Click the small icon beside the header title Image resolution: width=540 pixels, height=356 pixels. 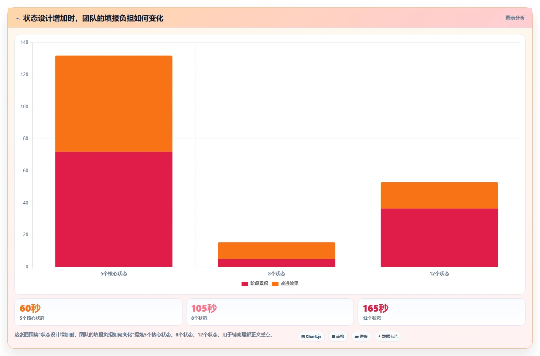17,18
